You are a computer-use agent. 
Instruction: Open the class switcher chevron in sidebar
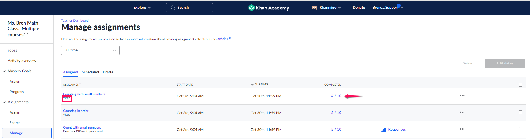26,35
